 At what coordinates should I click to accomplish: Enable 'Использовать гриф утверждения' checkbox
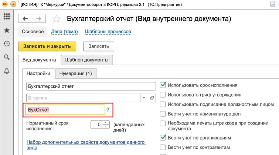(x=163, y=95)
